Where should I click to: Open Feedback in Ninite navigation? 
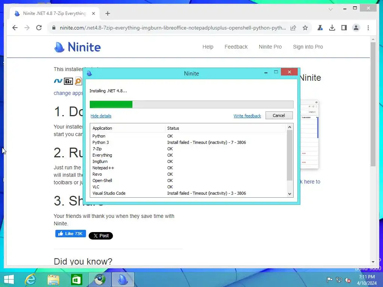236,47
